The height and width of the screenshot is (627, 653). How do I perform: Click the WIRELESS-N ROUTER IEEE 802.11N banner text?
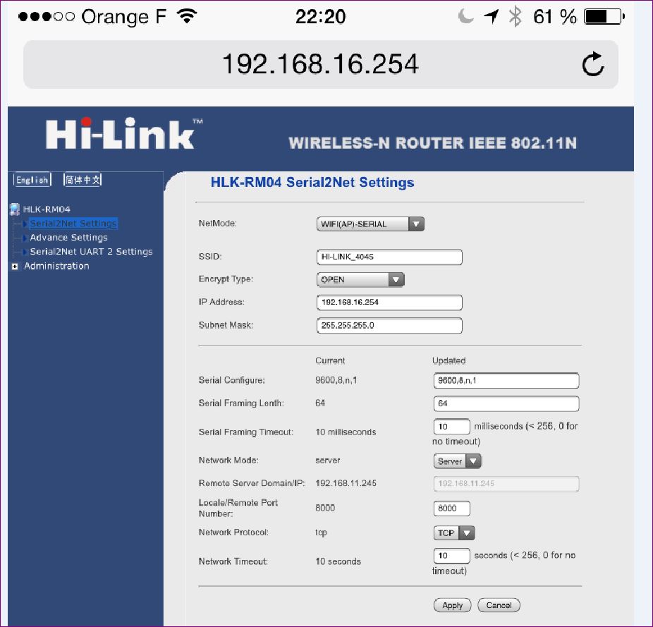pos(433,143)
